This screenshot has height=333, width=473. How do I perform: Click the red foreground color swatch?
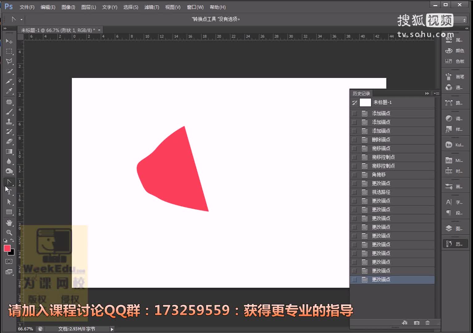(x=7, y=248)
